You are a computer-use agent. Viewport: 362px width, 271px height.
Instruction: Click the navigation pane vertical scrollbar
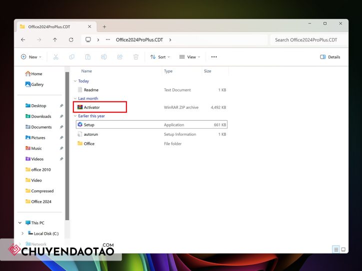coord(67,146)
